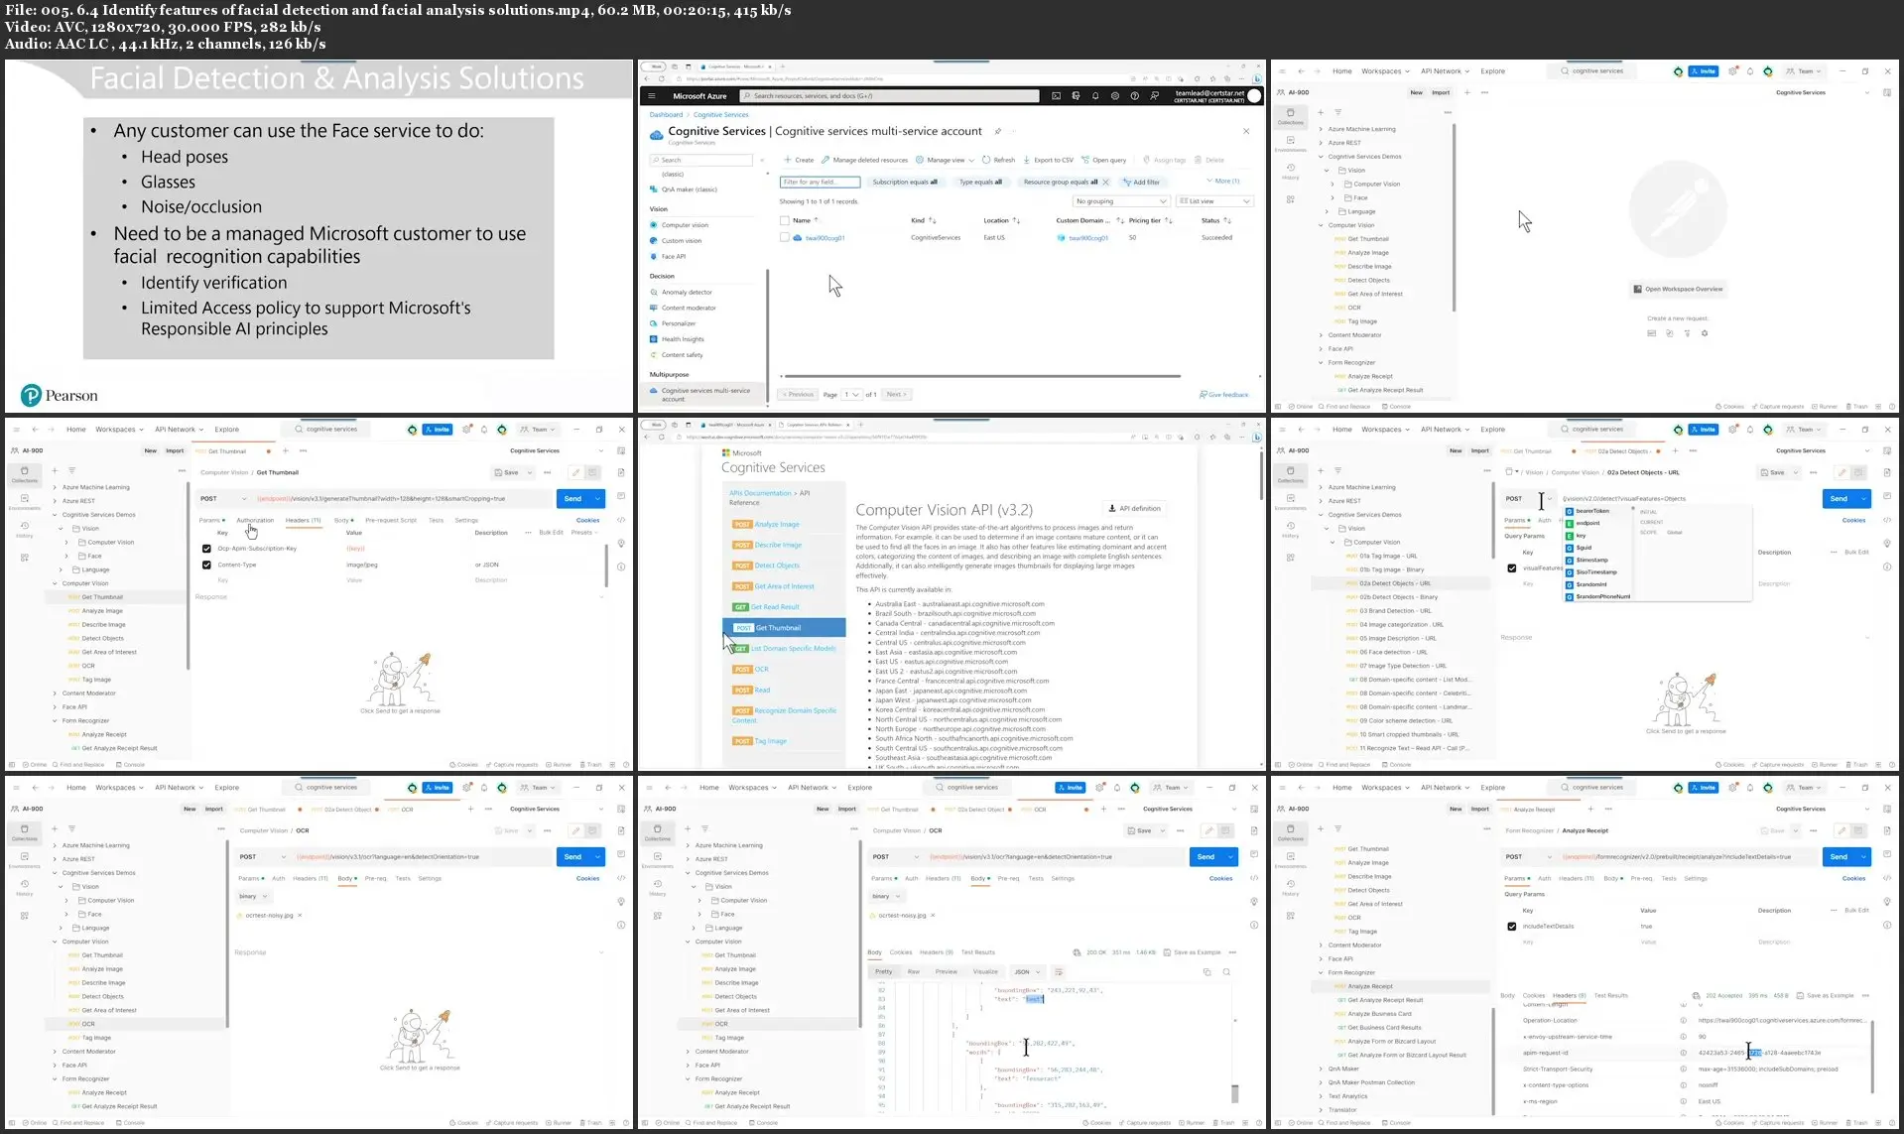Open the Azure portal notifications bell
Image resolution: width=1904 pixels, height=1134 pixels.
click(x=1095, y=96)
